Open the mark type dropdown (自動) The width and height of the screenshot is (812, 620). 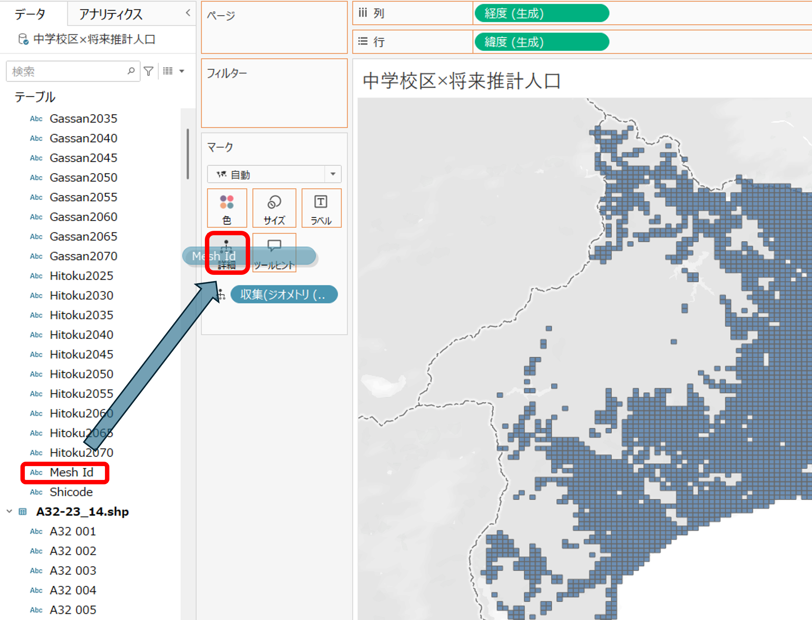click(274, 174)
